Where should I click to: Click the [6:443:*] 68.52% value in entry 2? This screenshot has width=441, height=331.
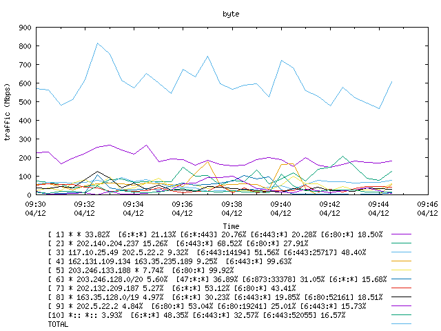209,243
